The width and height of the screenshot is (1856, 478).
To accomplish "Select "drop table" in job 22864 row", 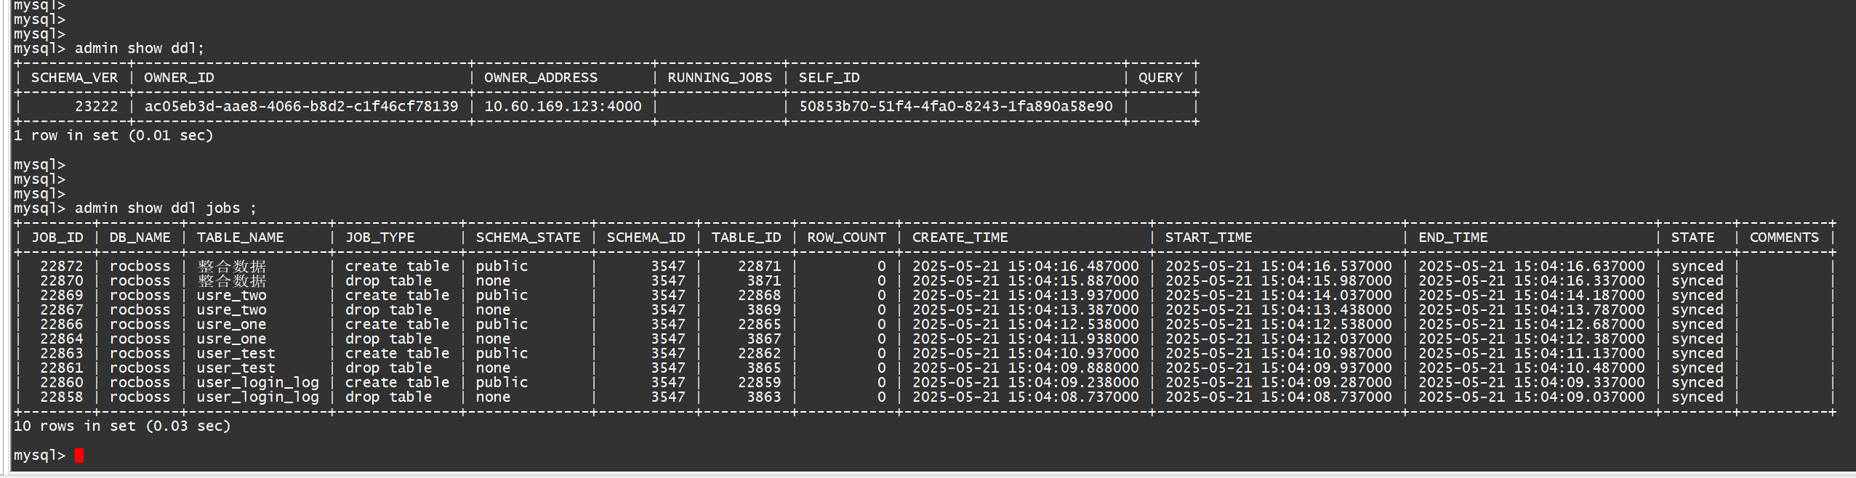I will [x=388, y=339].
